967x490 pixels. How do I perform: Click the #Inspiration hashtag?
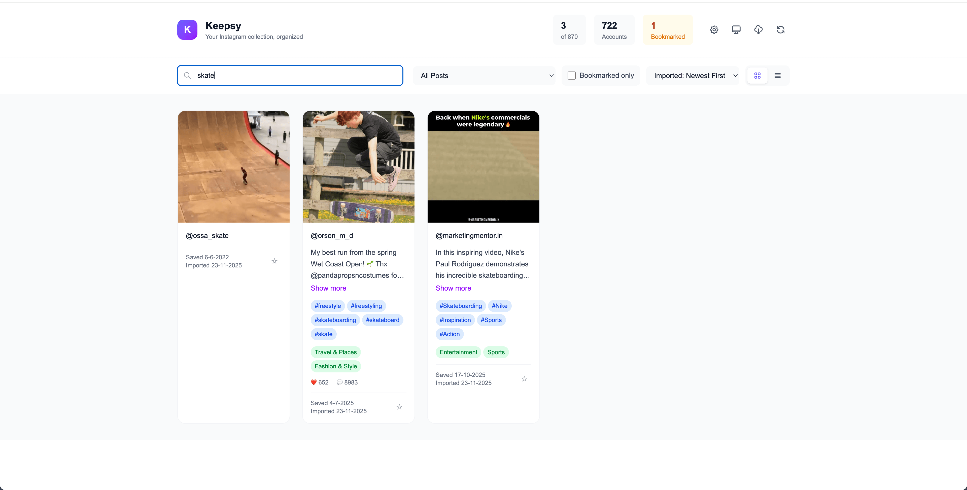455,320
